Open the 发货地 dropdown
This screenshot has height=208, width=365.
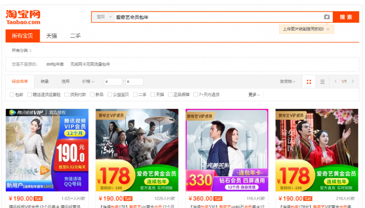pos(288,81)
